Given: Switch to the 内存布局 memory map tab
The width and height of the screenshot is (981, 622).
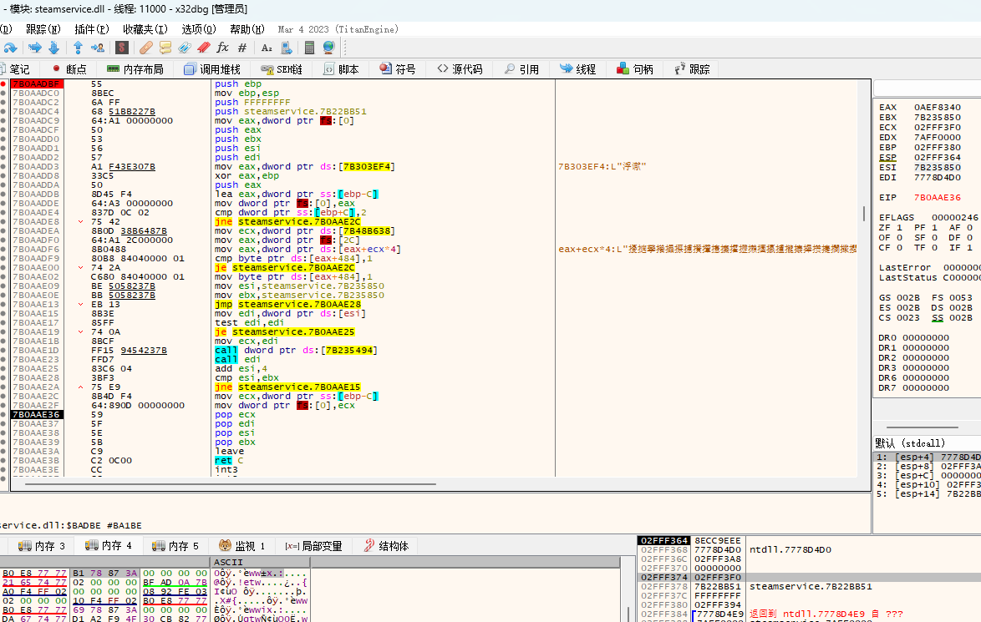Looking at the screenshot, I should [x=135, y=69].
